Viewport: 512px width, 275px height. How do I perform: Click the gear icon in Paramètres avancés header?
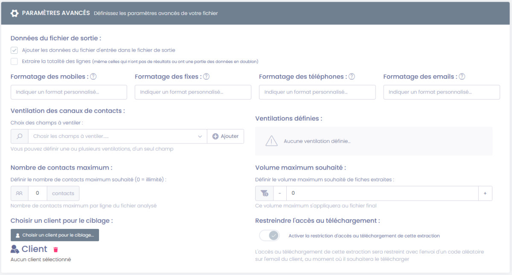click(x=15, y=13)
